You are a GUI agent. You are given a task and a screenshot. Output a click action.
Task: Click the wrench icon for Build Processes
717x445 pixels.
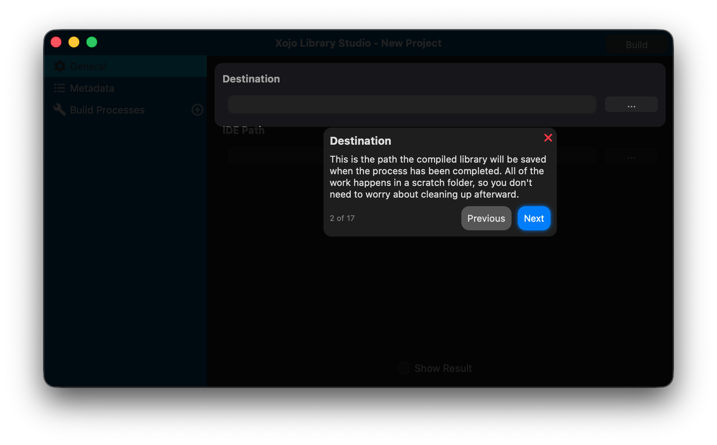(59, 110)
